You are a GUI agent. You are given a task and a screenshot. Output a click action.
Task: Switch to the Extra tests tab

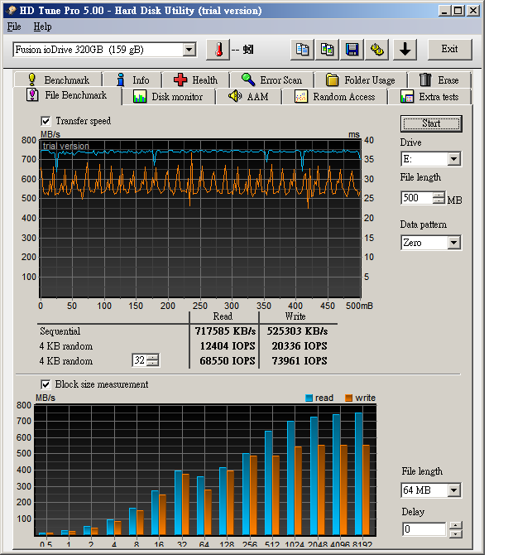point(429,97)
